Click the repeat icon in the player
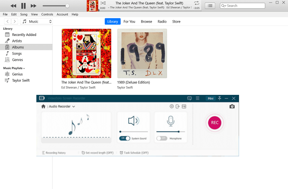 pyautogui.click(x=197, y=3)
